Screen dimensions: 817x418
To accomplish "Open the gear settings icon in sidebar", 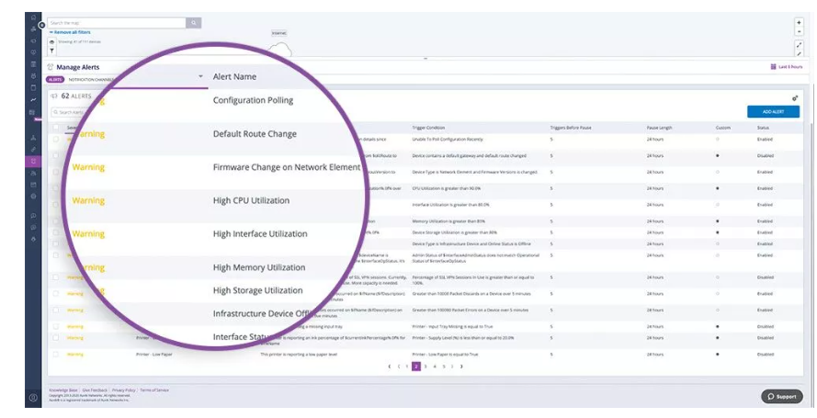I will pyautogui.click(x=33, y=197).
